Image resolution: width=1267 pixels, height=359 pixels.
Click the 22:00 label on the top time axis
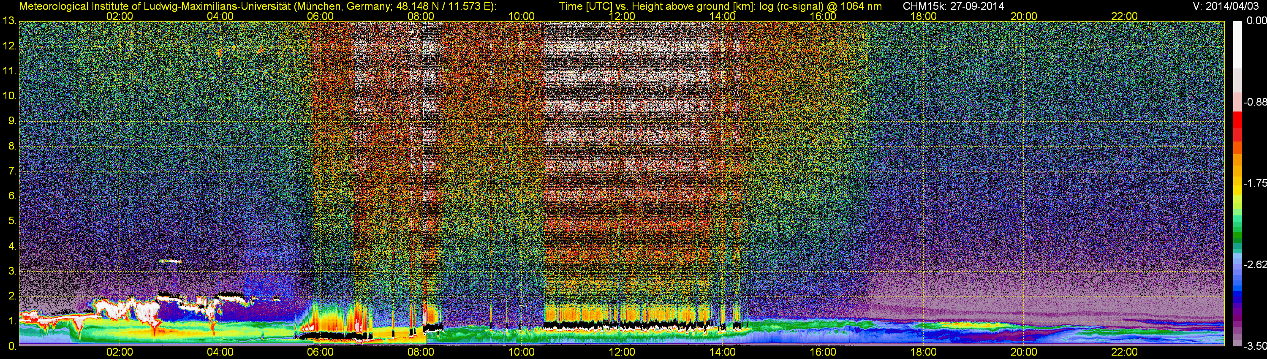[1124, 16]
